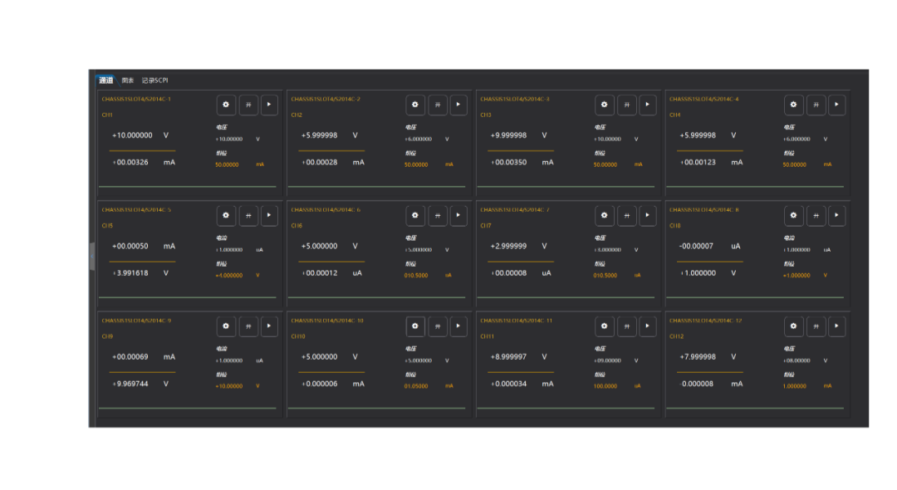
Task: Toggle the 开 output switch on CH3
Action: tap(627, 105)
